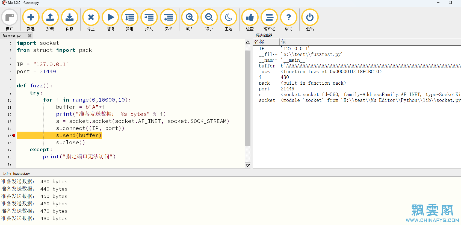Toggle the theme with 主题

[228, 20]
